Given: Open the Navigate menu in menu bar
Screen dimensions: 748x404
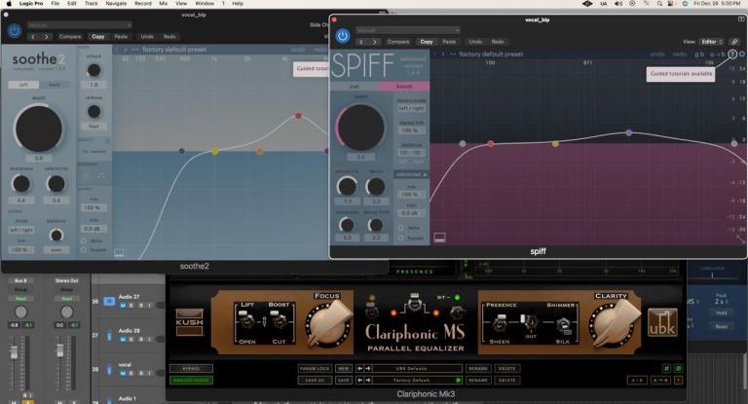Looking at the screenshot, I should [116, 4].
